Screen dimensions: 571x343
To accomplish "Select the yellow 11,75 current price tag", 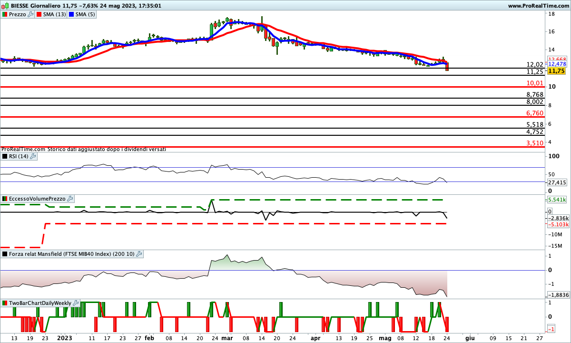I will click(556, 71).
